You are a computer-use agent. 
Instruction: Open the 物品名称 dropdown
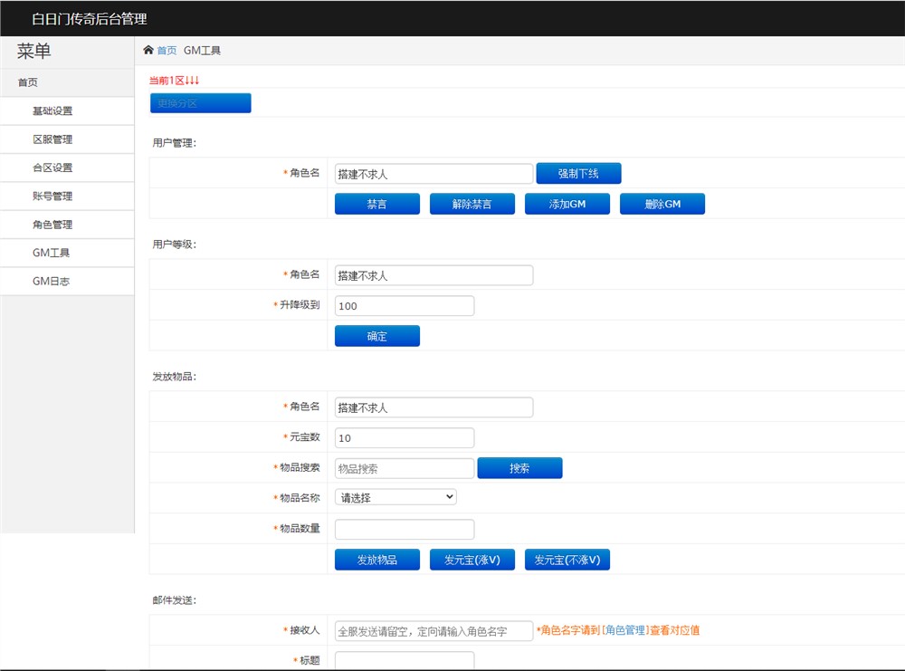point(395,497)
